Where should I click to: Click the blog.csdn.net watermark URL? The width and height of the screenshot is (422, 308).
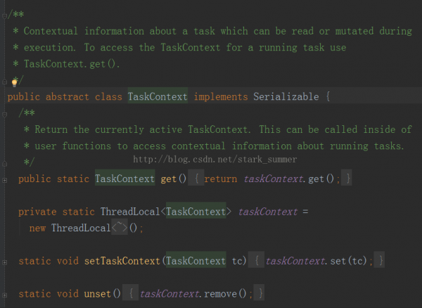tap(215, 160)
